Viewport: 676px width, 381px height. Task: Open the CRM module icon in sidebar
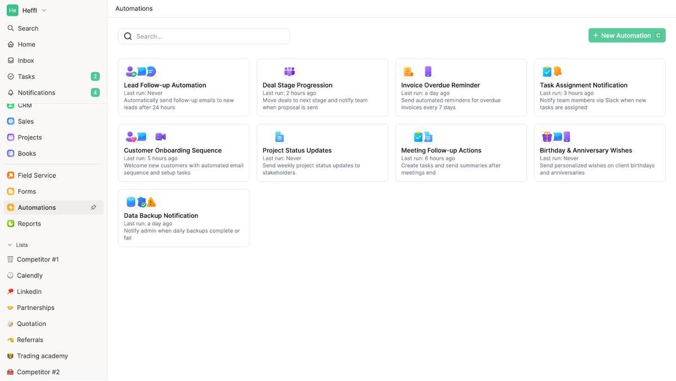pyautogui.click(x=11, y=105)
